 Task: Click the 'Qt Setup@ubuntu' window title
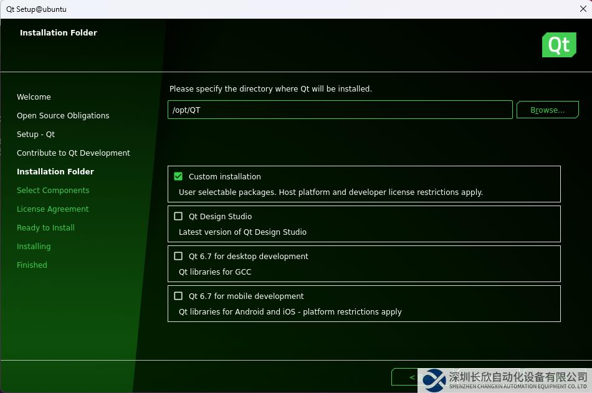pyautogui.click(x=36, y=9)
